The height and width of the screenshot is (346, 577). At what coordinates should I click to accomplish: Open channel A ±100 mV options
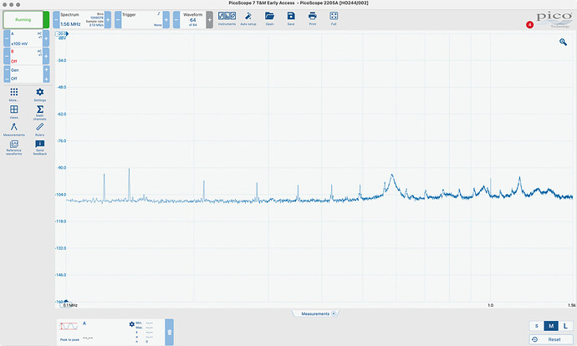pyautogui.click(x=27, y=38)
